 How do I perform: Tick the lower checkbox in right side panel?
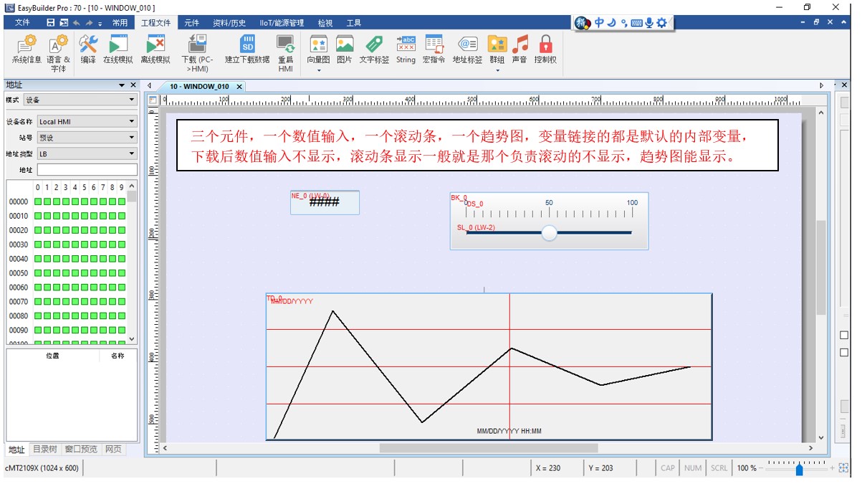click(844, 352)
